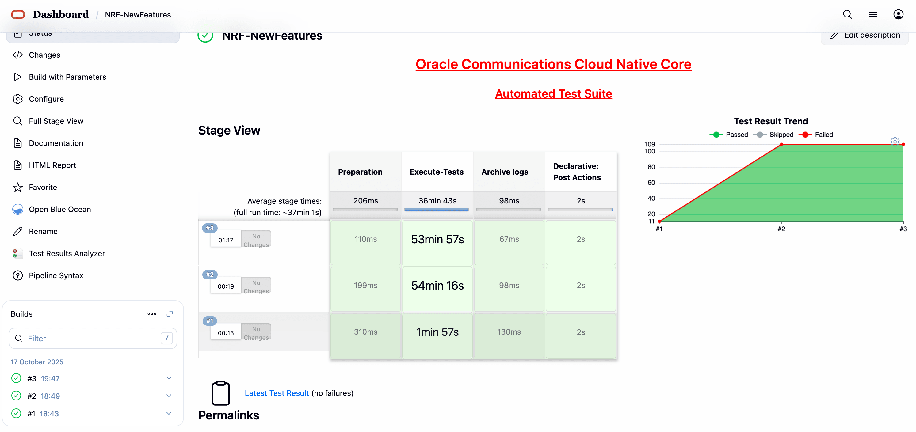Screen dimensions: 916x432
Task: Expand build #2 details
Action: click(169, 396)
